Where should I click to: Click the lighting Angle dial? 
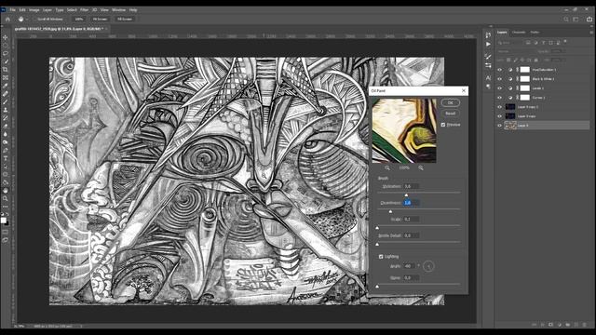pyautogui.click(x=428, y=266)
